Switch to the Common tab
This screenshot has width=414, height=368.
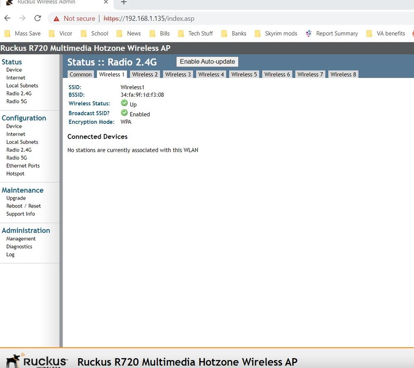click(x=80, y=74)
